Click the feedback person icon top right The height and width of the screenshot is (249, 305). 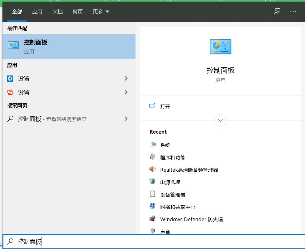tap(277, 11)
